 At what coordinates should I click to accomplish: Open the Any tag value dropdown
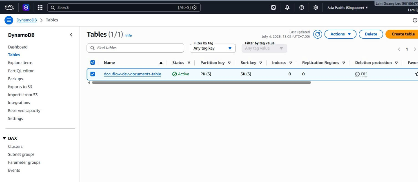coord(264,48)
